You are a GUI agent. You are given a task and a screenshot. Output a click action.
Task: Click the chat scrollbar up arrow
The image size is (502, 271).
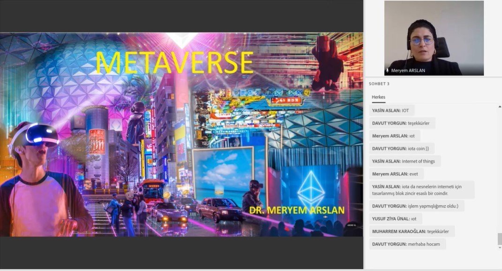pyautogui.click(x=499, y=106)
